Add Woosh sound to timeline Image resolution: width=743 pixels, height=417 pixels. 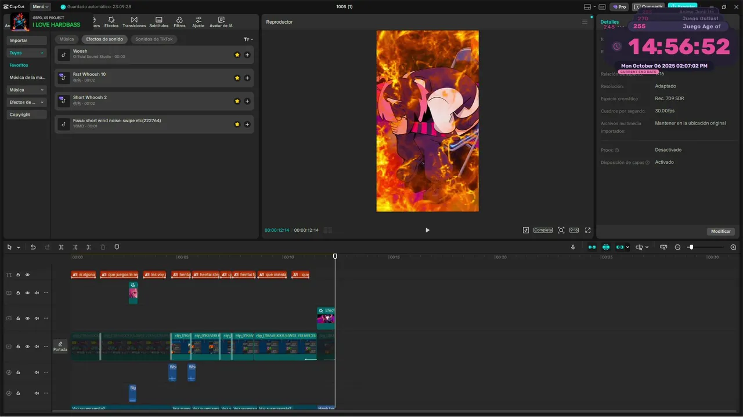[x=247, y=55]
